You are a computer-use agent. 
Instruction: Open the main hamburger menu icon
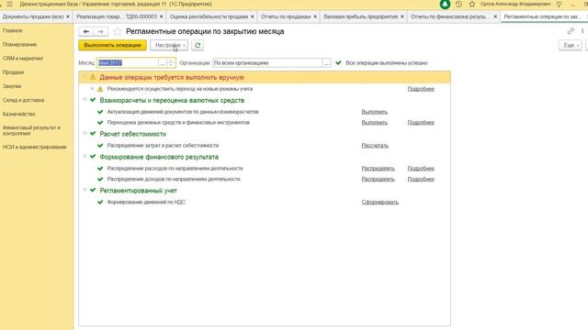(9, 4)
